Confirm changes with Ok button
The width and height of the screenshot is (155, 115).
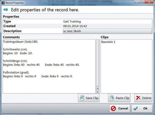142,108
